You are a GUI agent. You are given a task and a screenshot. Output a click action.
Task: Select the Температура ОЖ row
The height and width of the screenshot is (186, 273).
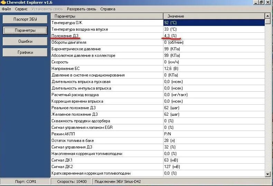click(158, 23)
